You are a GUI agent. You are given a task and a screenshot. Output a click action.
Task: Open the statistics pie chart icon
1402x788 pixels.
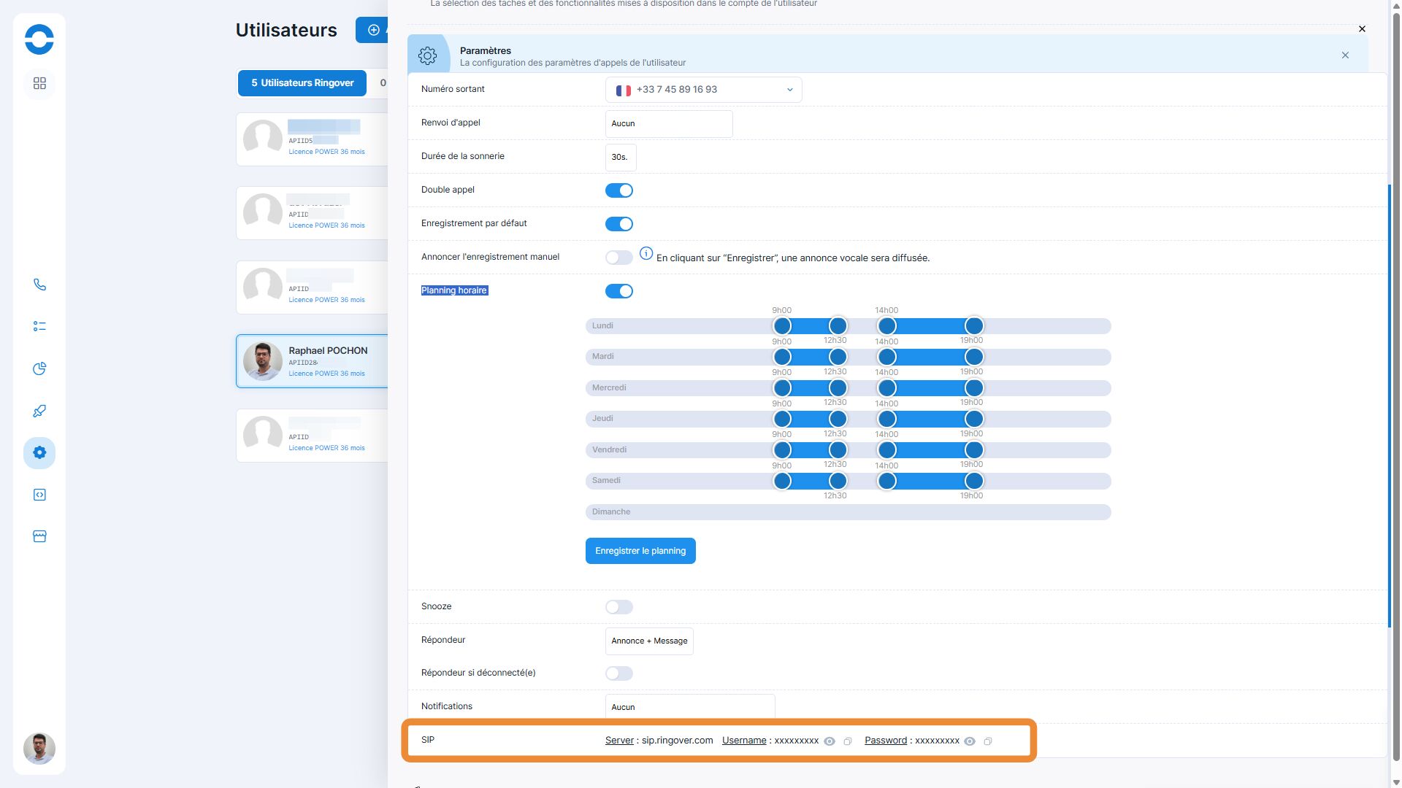[39, 368]
